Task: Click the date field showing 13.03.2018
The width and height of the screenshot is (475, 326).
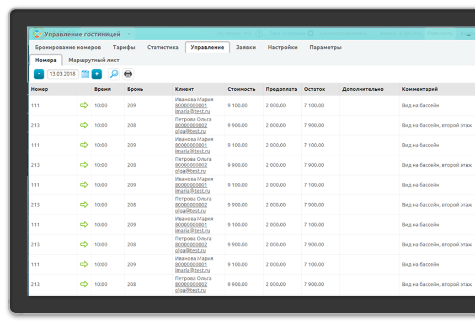Action: (62, 74)
